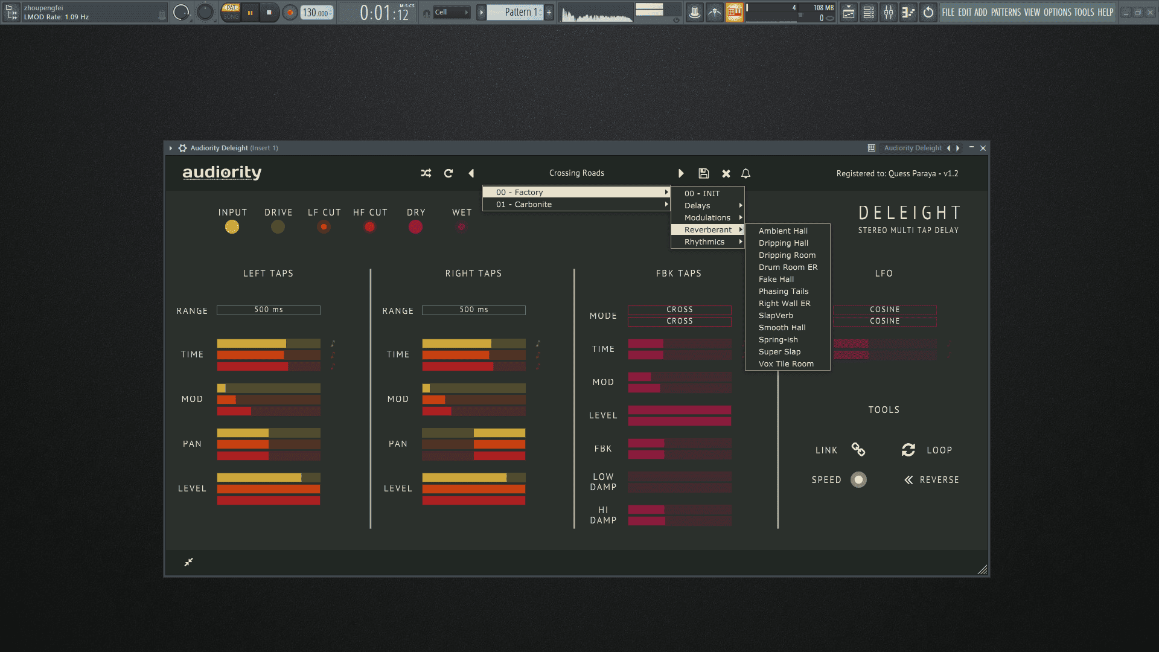1159x652 pixels.
Task: Expand the 01 - Carbonite preset bank
Action: 576,205
